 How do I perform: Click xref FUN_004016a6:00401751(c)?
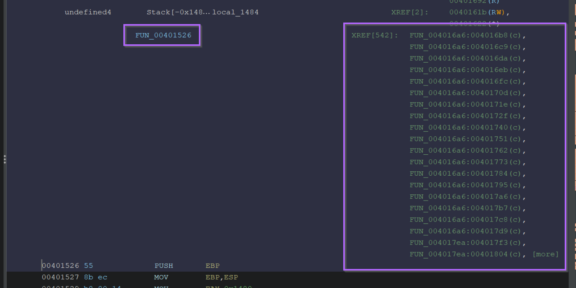[466, 139]
